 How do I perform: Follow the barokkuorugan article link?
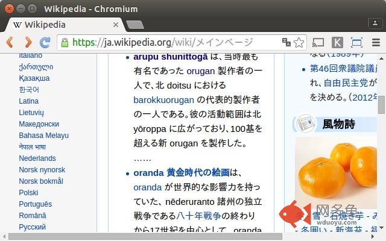pyautogui.click(x=163, y=100)
